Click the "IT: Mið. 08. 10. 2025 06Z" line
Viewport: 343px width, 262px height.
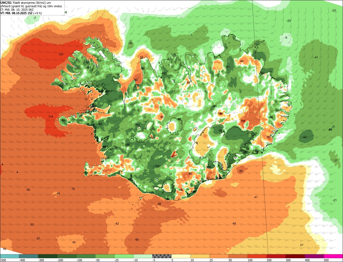[17, 9]
